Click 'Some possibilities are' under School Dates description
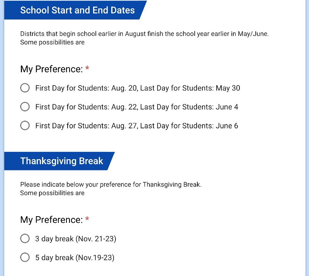The height and width of the screenshot is (276, 309). pyautogui.click(x=52, y=42)
